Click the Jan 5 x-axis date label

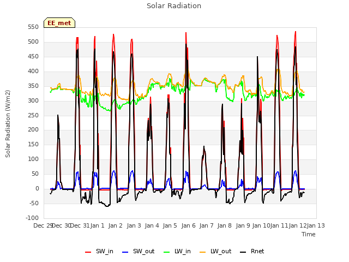170,225
